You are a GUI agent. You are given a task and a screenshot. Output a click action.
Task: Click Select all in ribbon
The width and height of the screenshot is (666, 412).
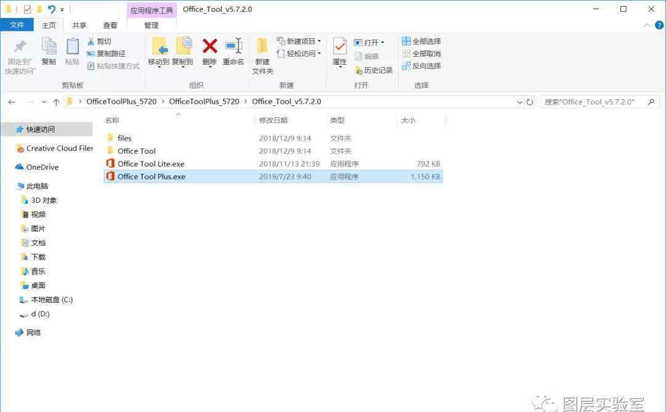421,41
